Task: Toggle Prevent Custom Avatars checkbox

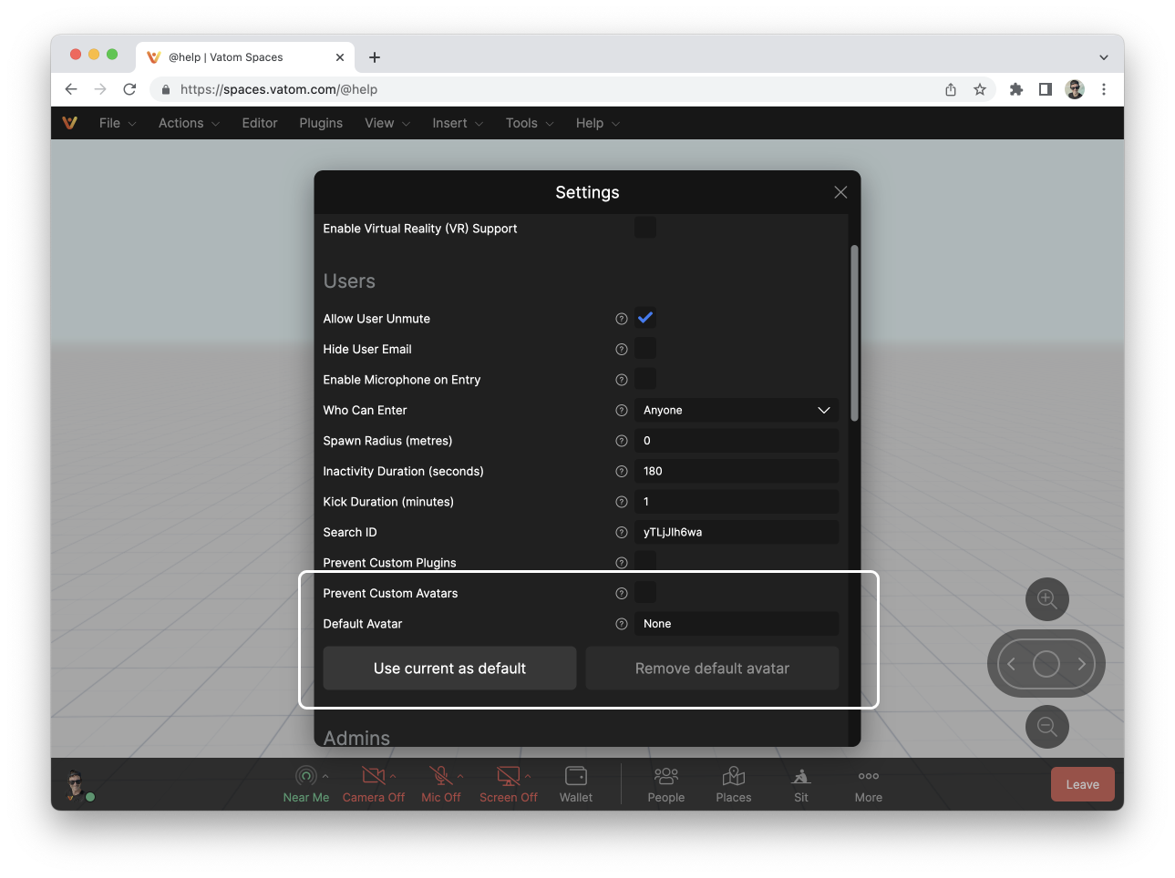Action: click(x=645, y=592)
